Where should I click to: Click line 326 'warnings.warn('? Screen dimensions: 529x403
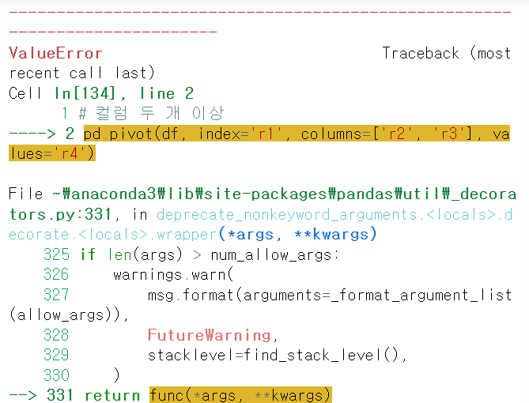coord(173,274)
